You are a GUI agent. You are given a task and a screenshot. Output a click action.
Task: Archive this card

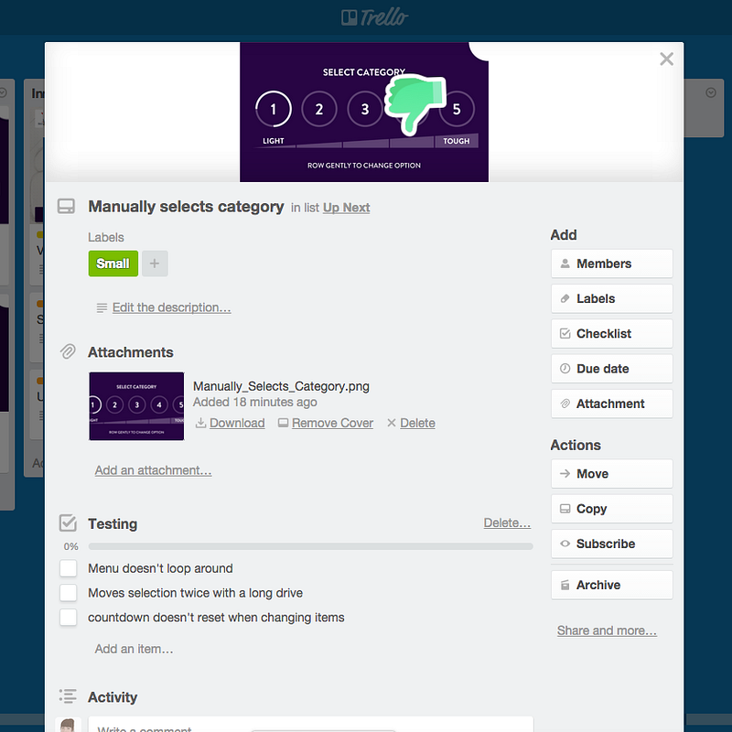[x=611, y=585]
